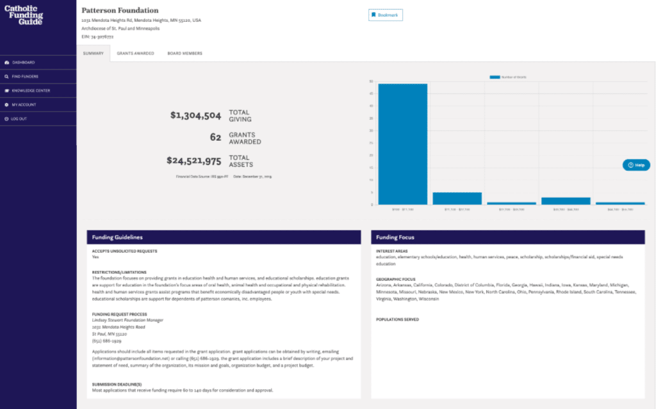Click the 'Submission Deadline(s)' heading
The width and height of the screenshot is (656, 409).
pyautogui.click(x=117, y=384)
